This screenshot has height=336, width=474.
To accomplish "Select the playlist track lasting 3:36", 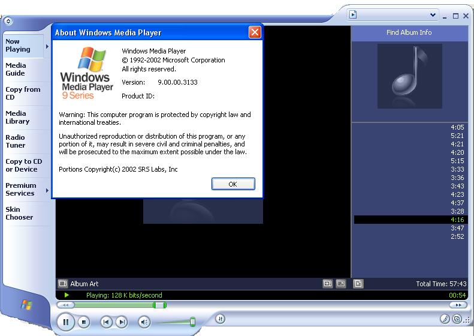I will coord(411,178).
